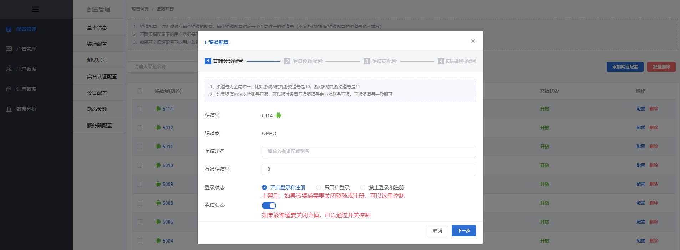Toggle the select-all checkbox in table header

click(x=139, y=91)
